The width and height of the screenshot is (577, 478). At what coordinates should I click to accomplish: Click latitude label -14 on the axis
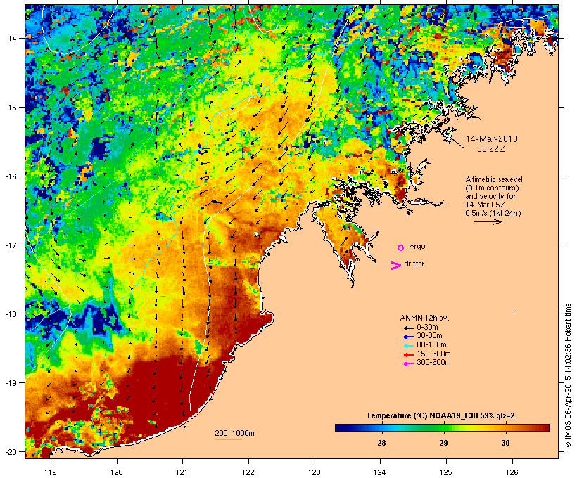pos(11,38)
